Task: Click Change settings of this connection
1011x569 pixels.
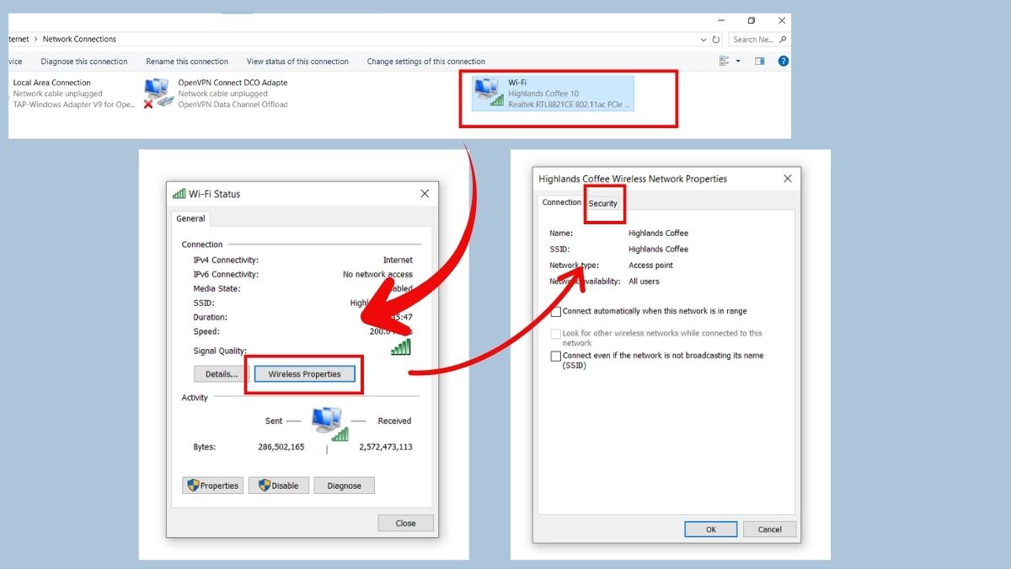Action: coord(426,62)
